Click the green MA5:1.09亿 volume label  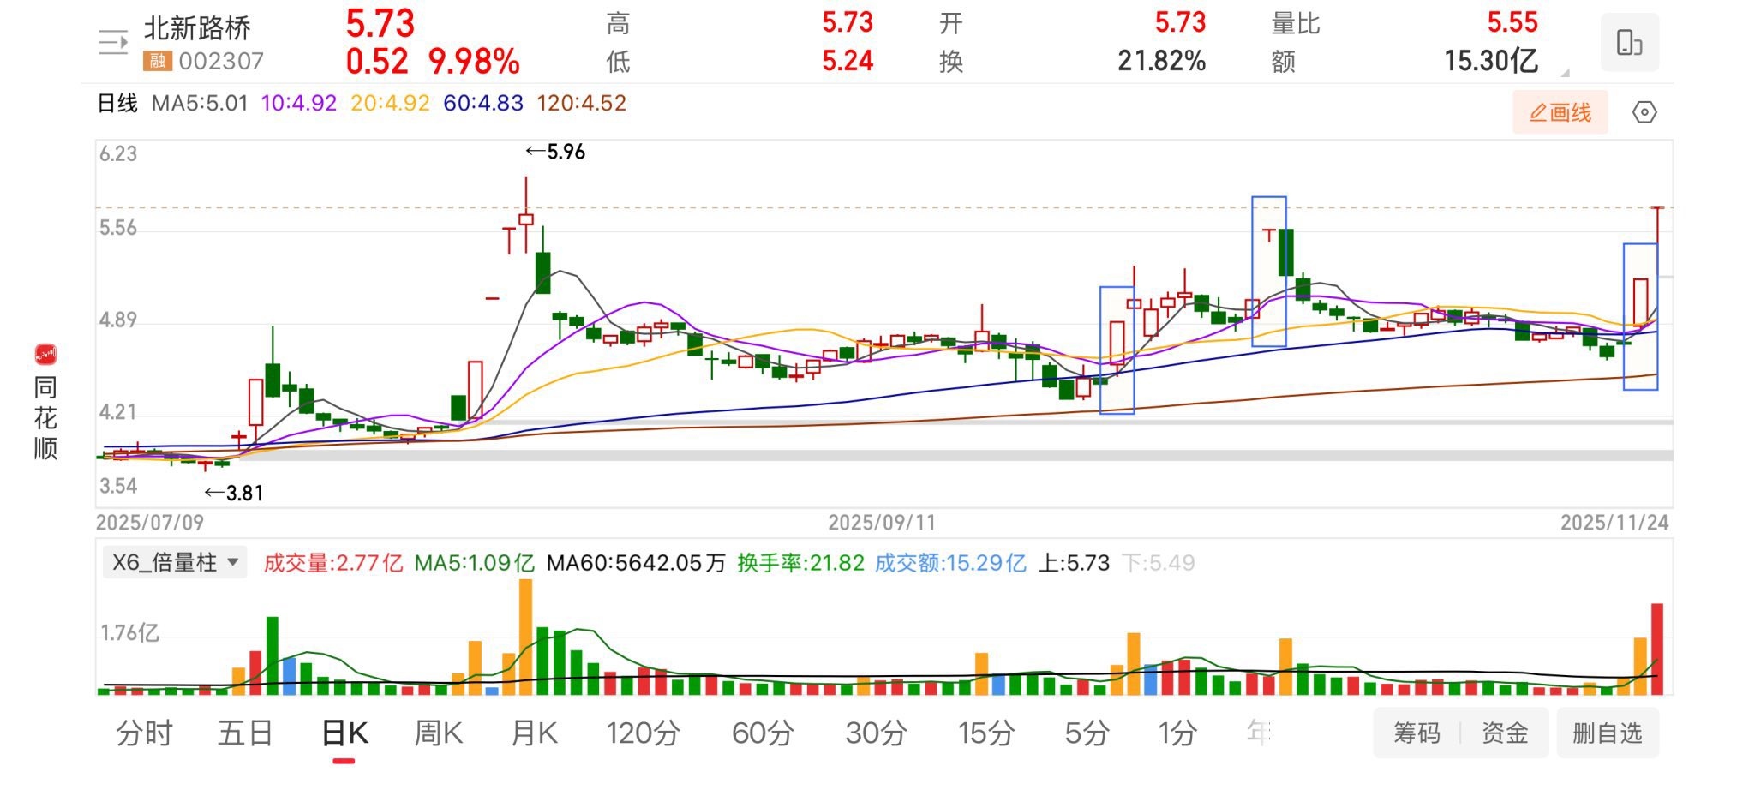pos(475,563)
